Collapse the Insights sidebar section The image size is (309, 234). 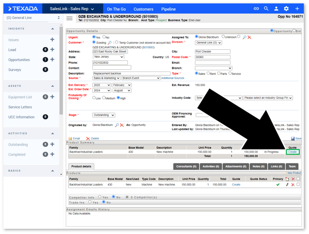tap(52, 29)
